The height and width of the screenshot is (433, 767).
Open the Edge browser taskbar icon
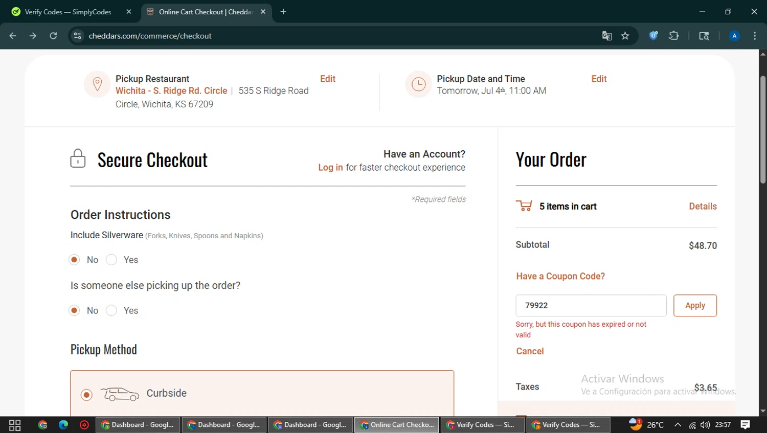point(63,425)
